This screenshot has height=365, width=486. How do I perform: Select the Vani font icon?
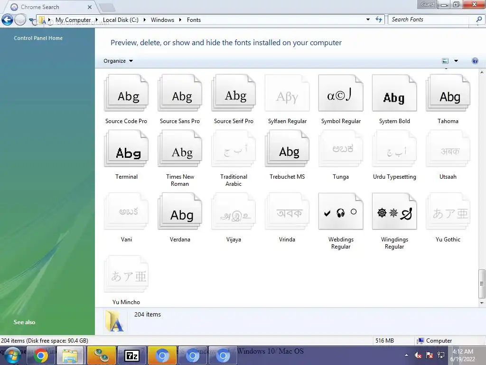click(126, 211)
